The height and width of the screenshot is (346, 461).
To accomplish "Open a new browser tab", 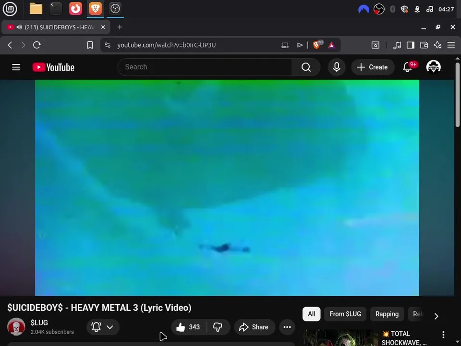I will [x=120, y=27].
